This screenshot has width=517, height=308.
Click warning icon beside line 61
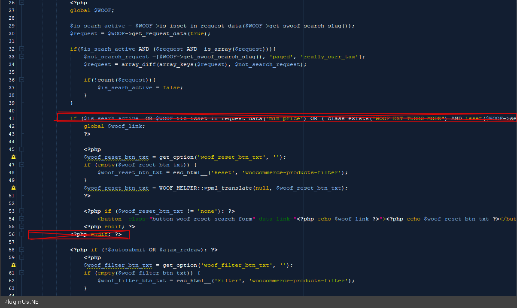tap(13, 265)
